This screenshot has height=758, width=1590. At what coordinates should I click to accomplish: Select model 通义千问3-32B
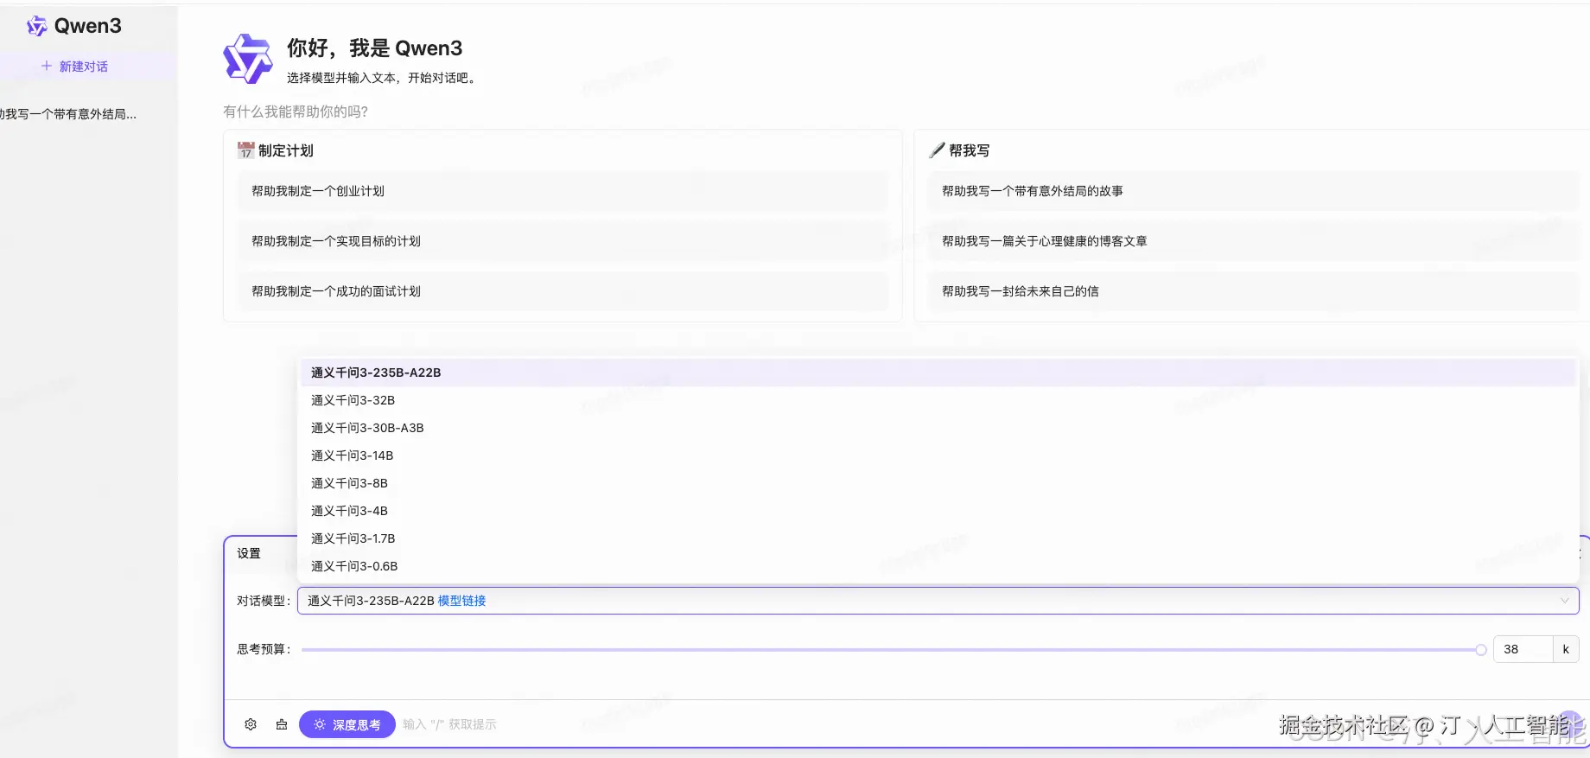pyautogui.click(x=938, y=400)
